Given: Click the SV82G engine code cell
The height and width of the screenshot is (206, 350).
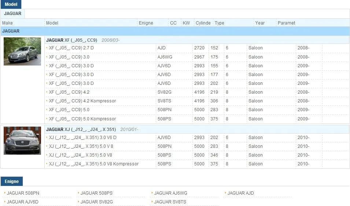Looking at the screenshot, I should coord(164,92).
